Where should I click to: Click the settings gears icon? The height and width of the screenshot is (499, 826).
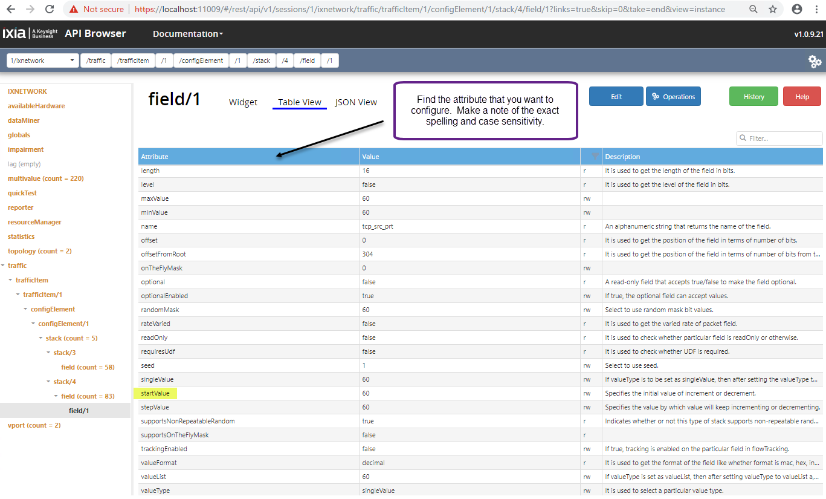coord(815,61)
